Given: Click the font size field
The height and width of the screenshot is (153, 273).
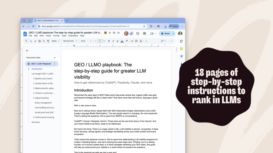Looking at the screenshot, I should (x=100, y=41).
